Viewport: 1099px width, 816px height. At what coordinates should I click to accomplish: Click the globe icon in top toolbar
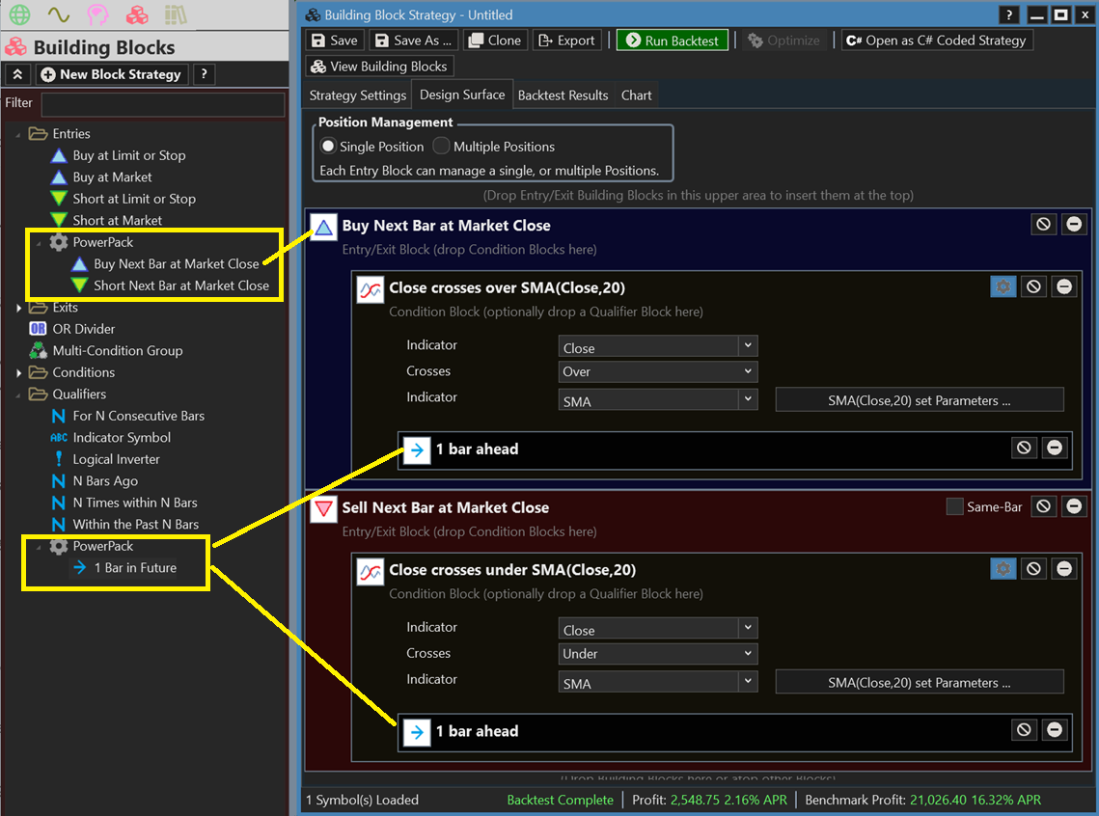19,15
